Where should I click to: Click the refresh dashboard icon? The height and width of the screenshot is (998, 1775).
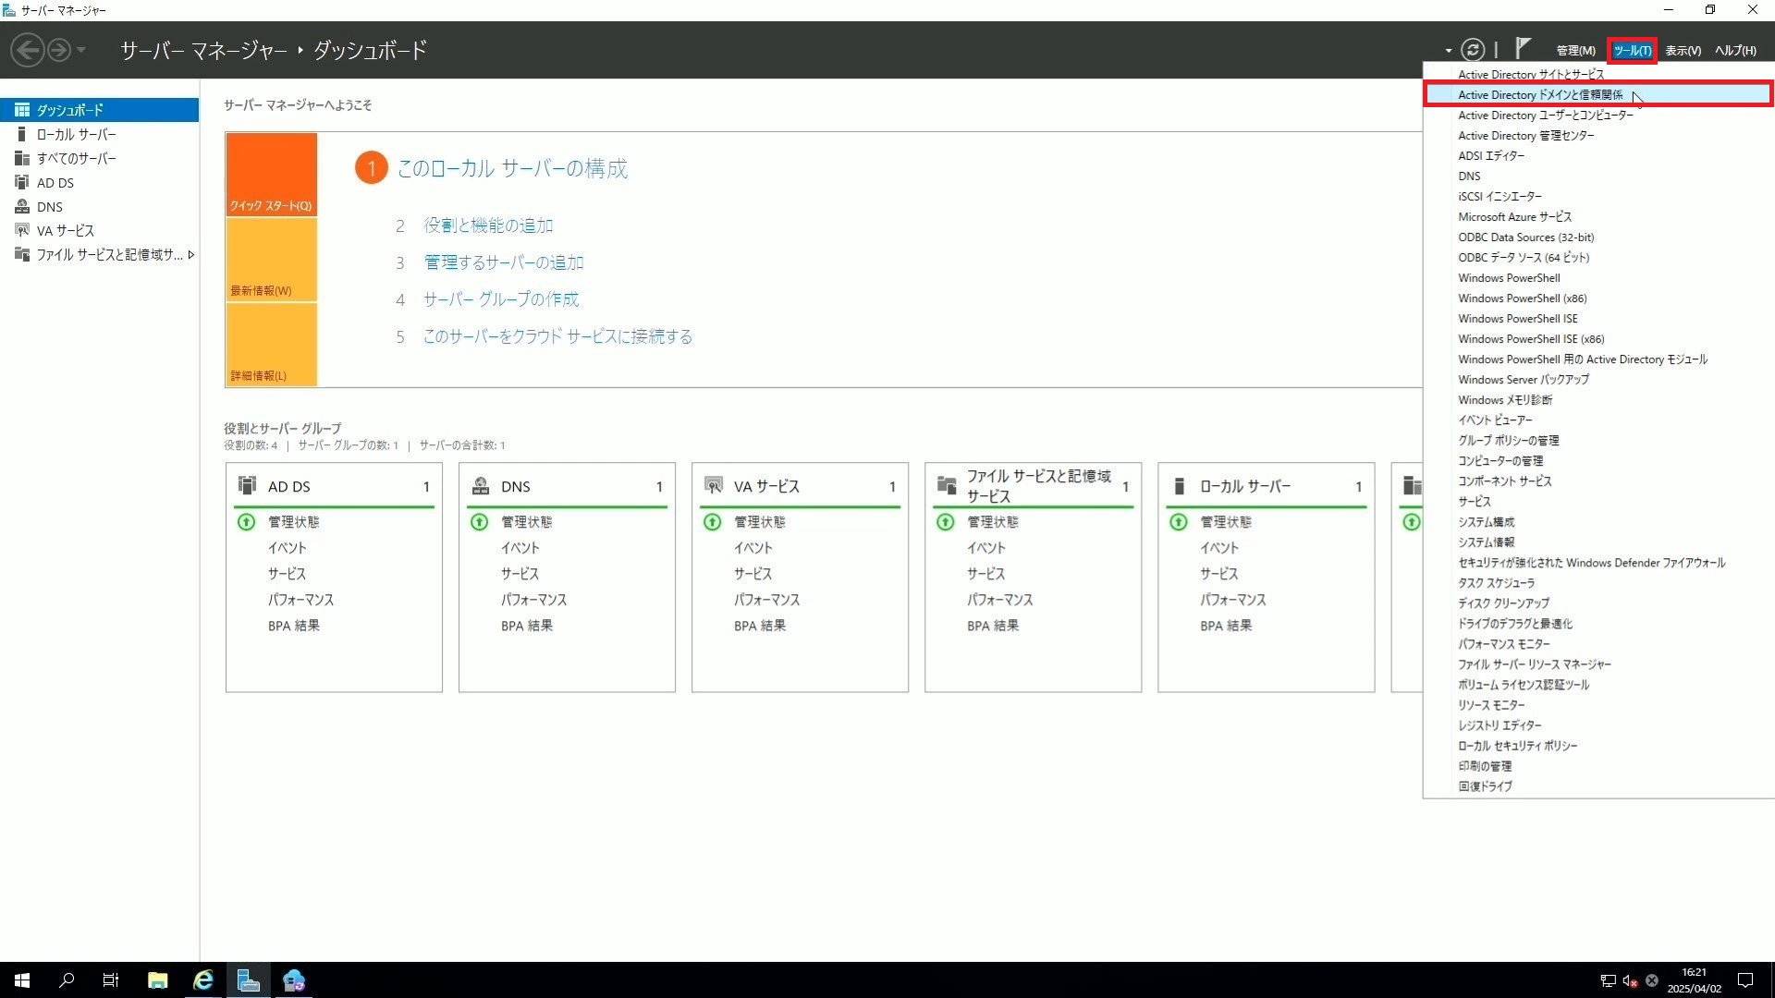click(x=1473, y=50)
